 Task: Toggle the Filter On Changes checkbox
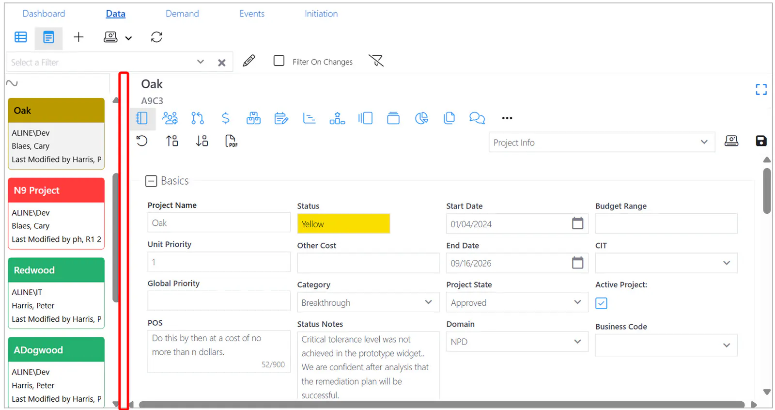(x=279, y=61)
